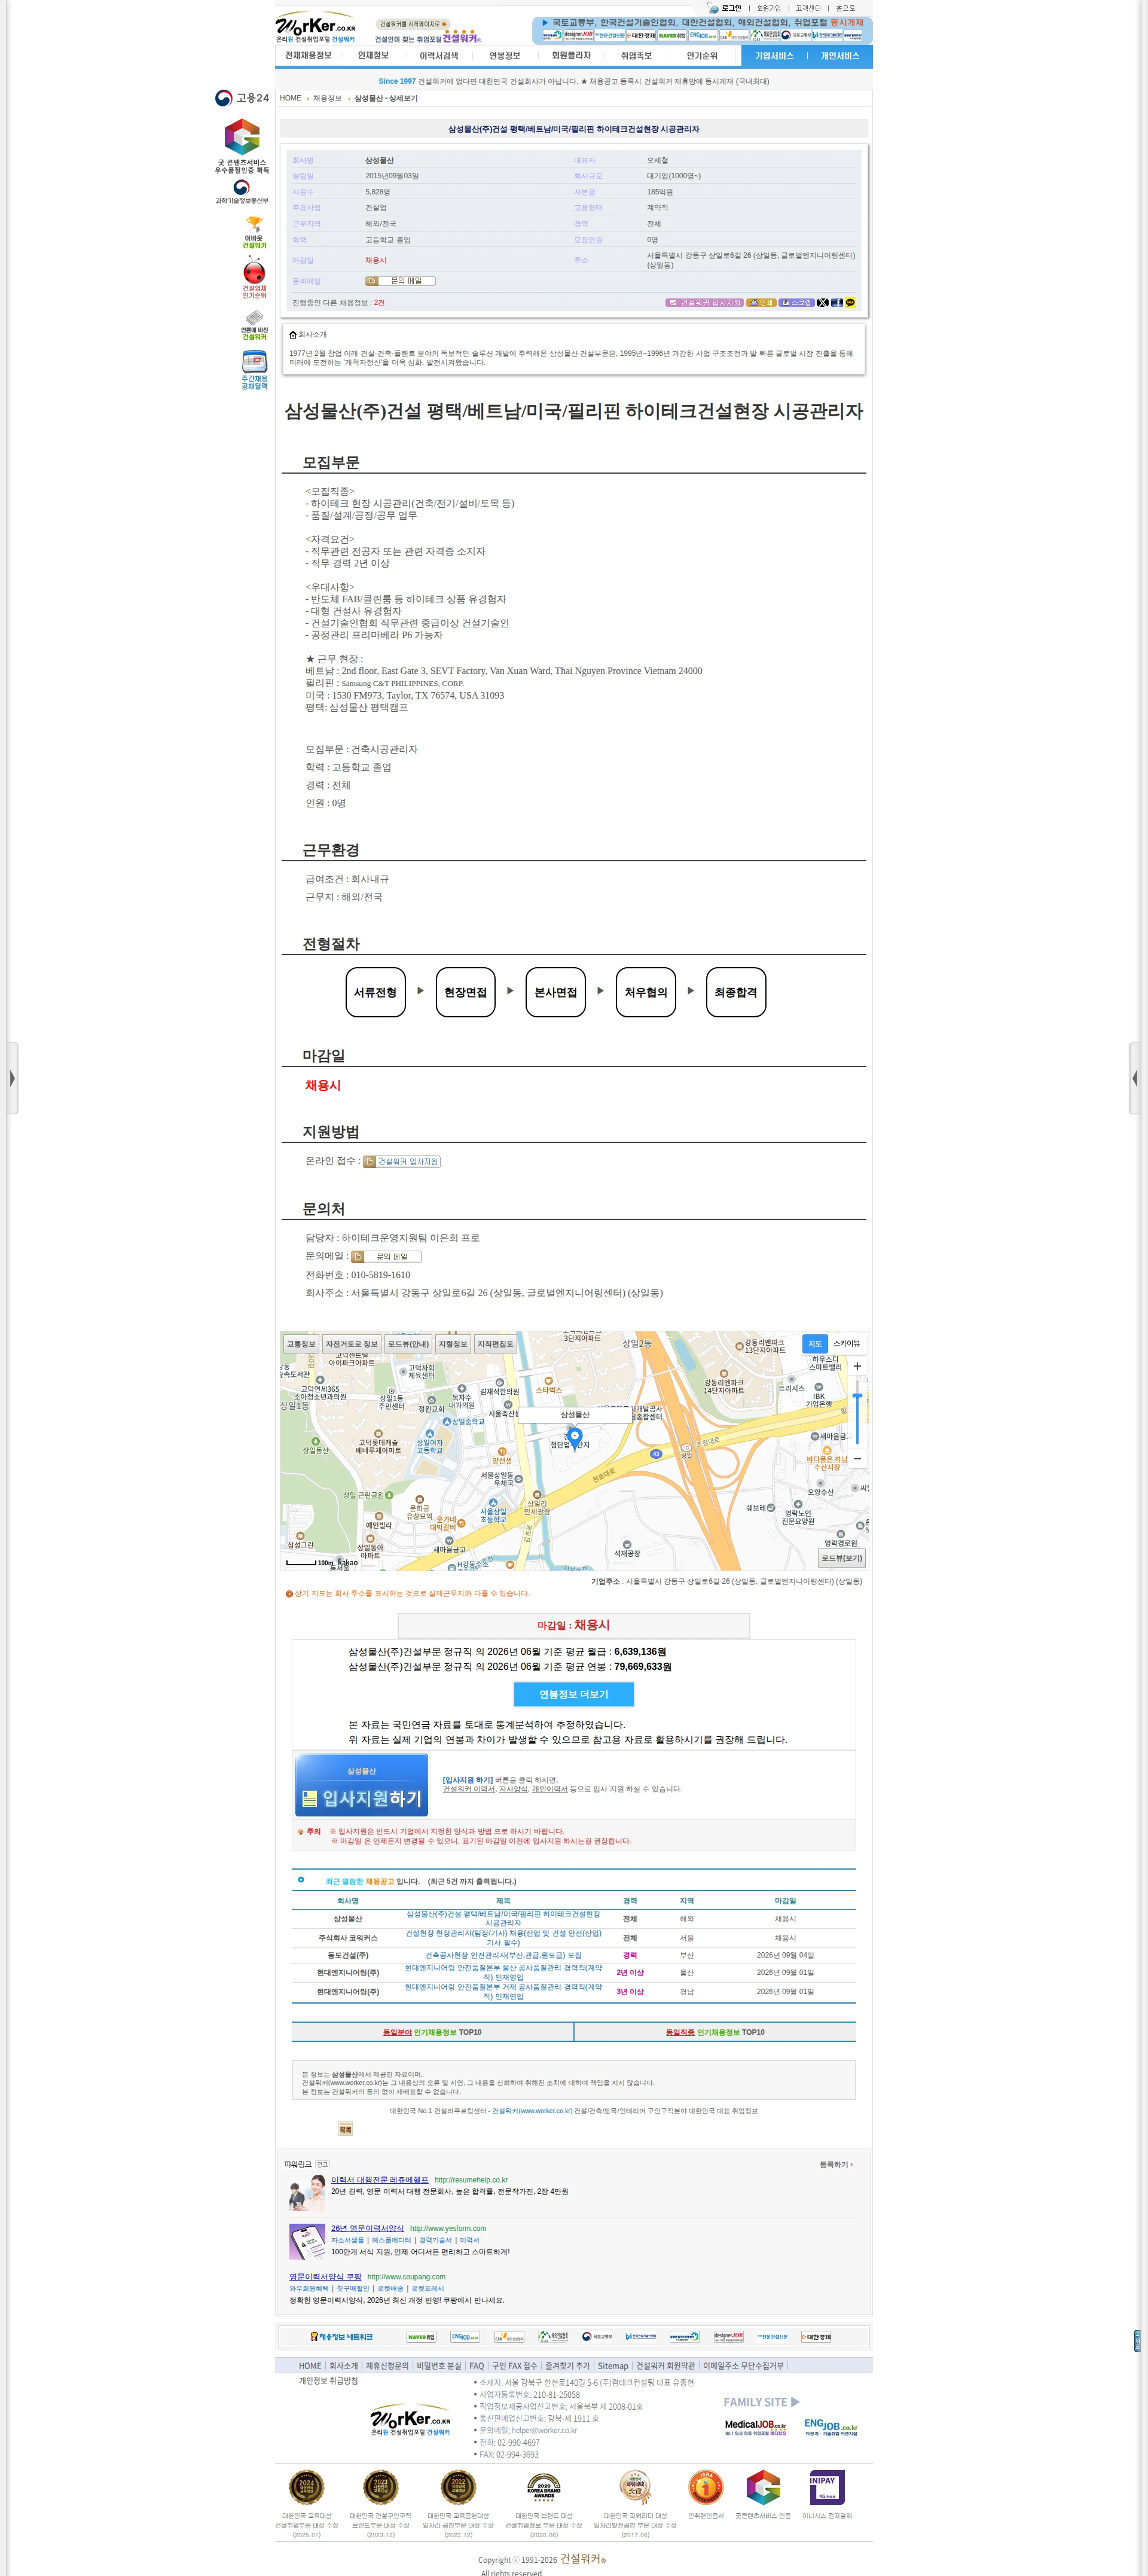The width and height of the screenshot is (1148, 2576).
Task: Click the blue 연봉정보 더보기 button
Action: [574, 1694]
